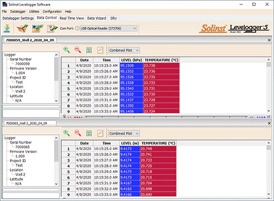Image resolution: width=274 pixels, height=201 pixels.
Task: Click the Time column header in lower table
Action: 106,143
